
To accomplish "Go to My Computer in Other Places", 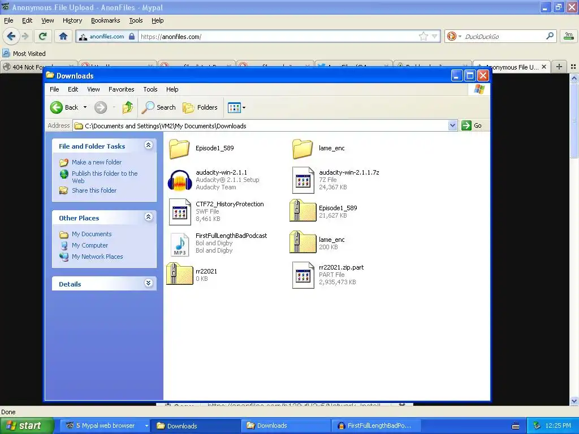I will (90, 245).
